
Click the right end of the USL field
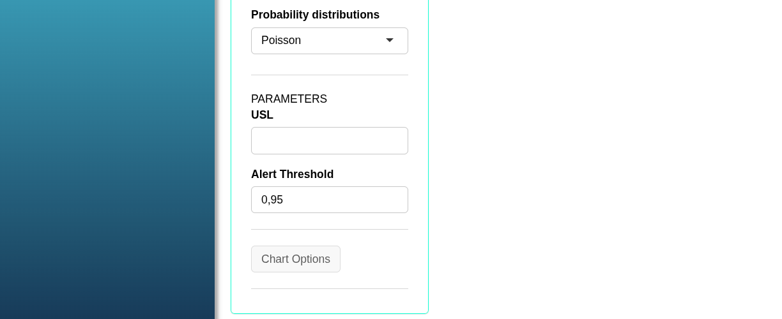coord(399,140)
